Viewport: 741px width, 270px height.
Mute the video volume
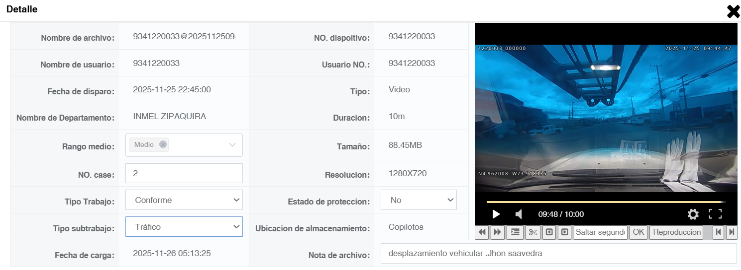pyautogui.click(x=519, y=214)
